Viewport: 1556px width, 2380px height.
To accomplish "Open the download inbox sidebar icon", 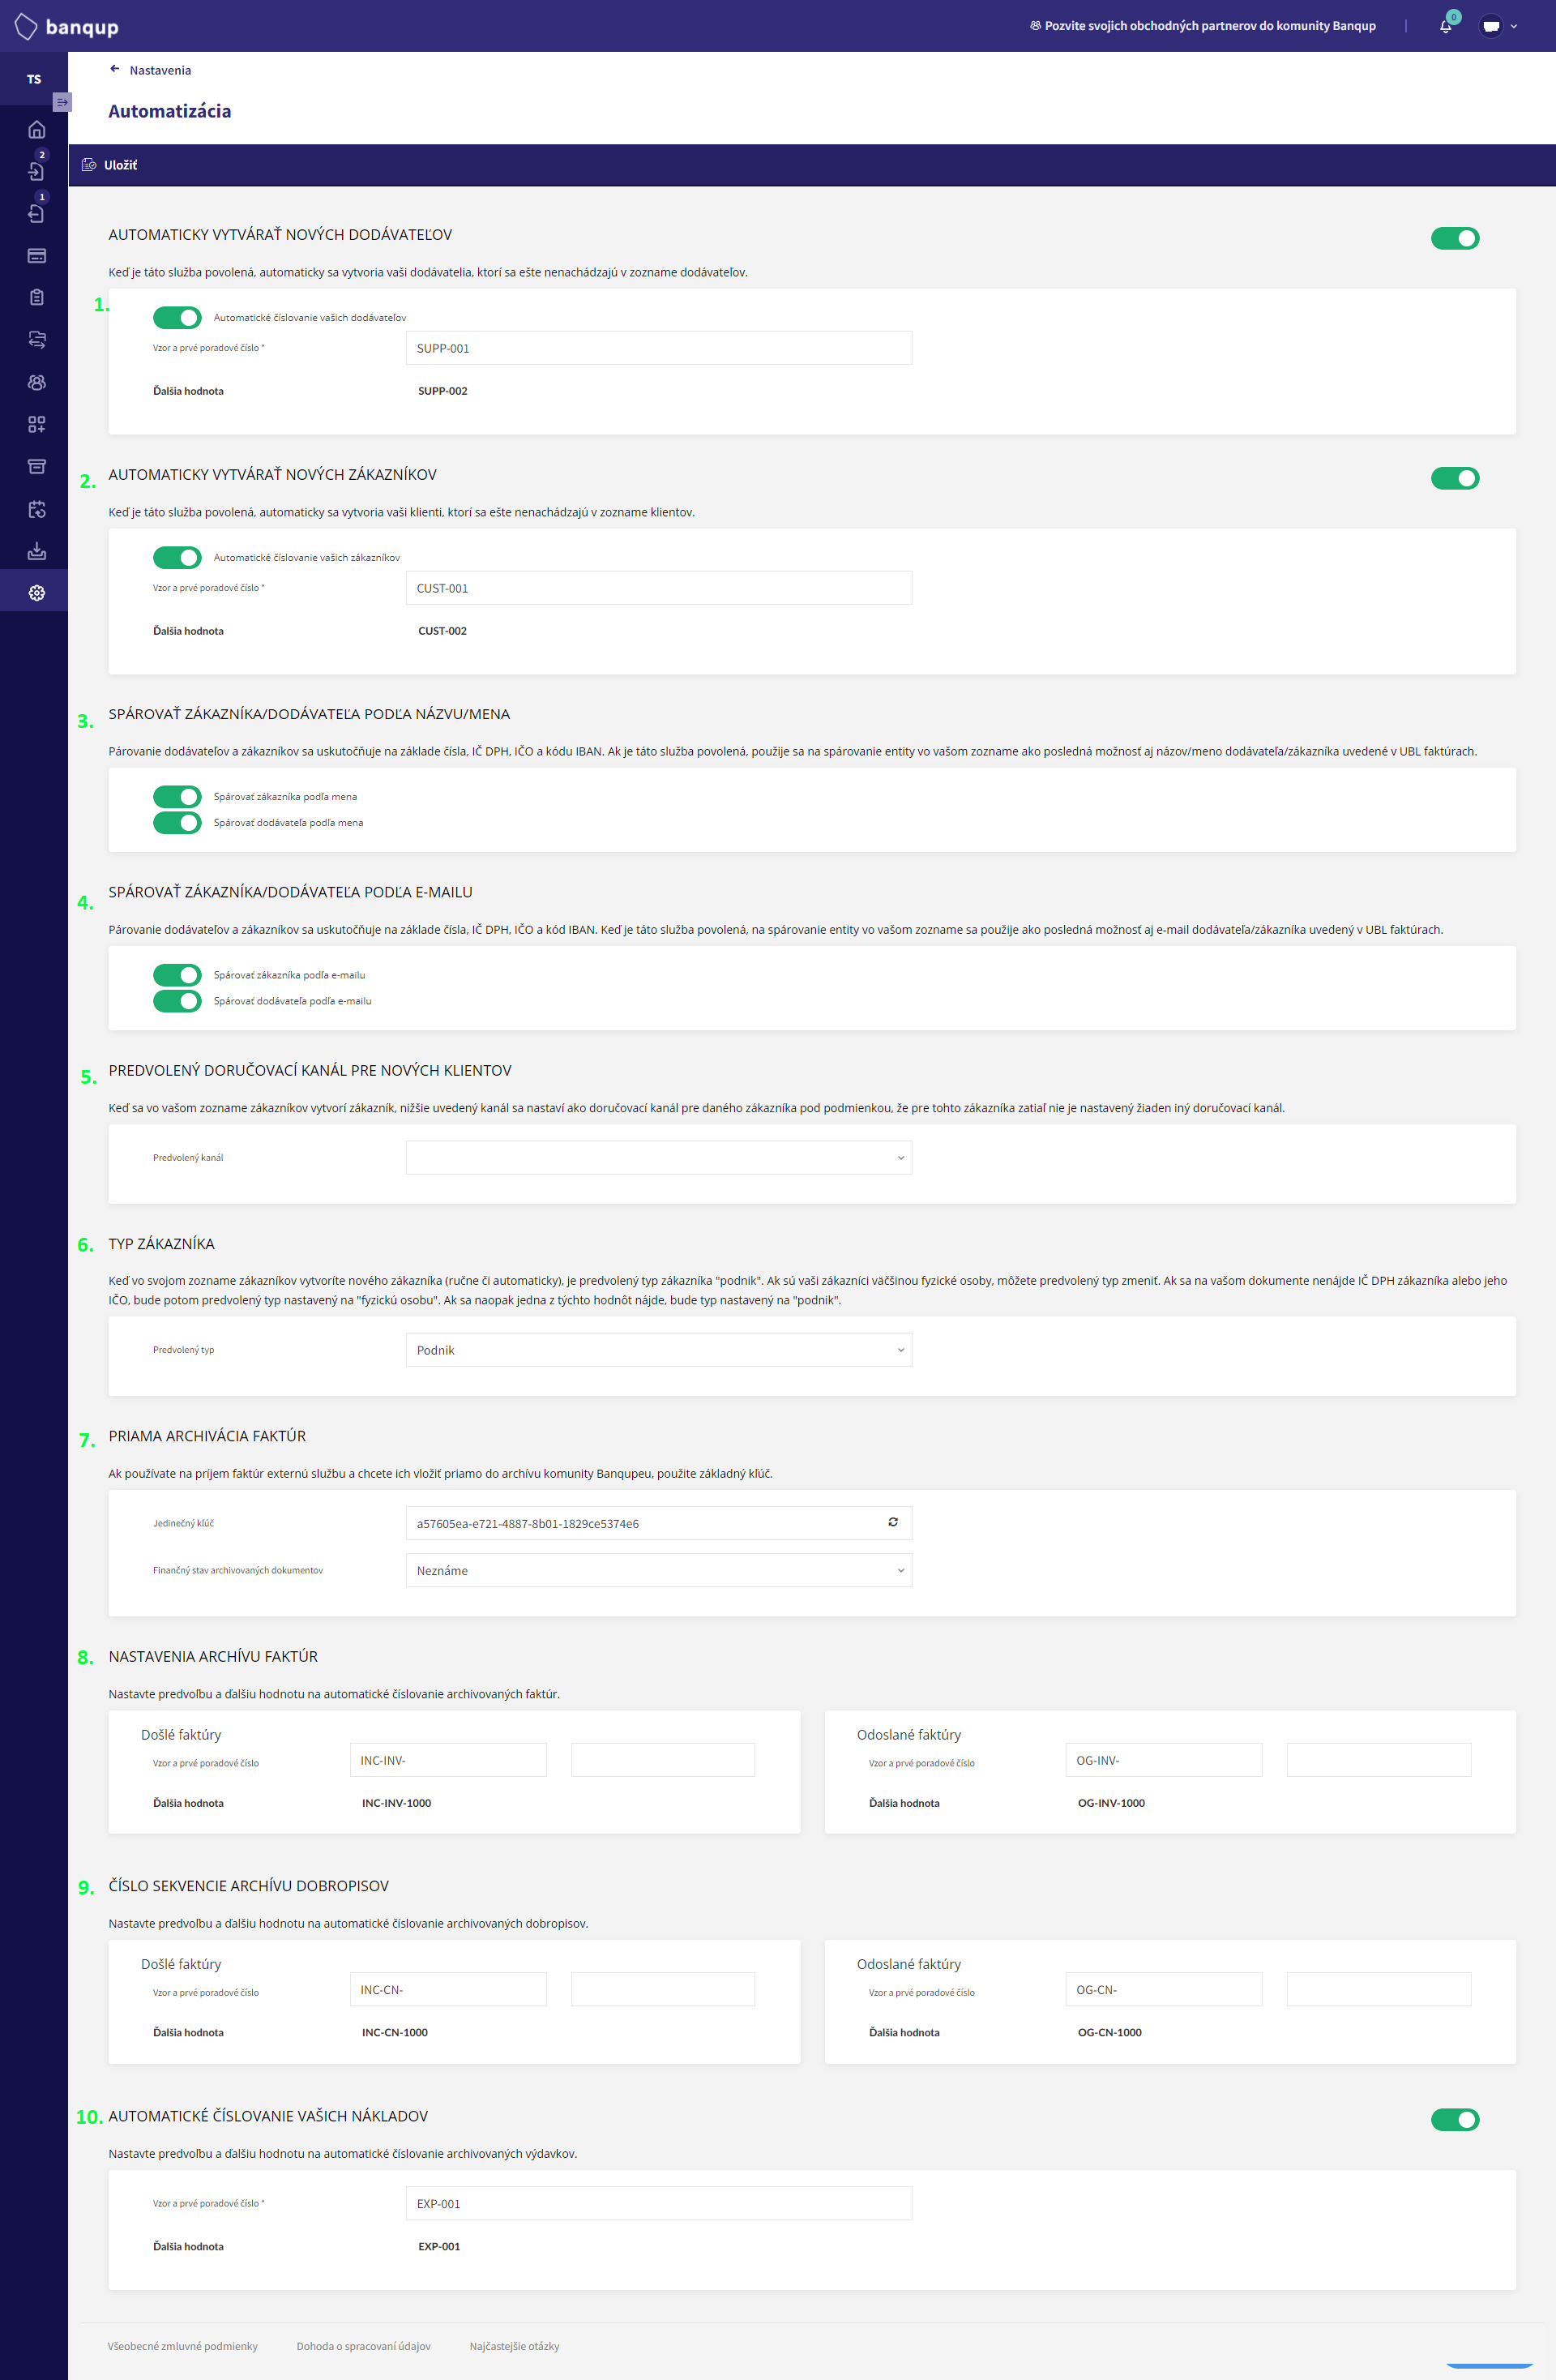I will [x=37, y=552].
